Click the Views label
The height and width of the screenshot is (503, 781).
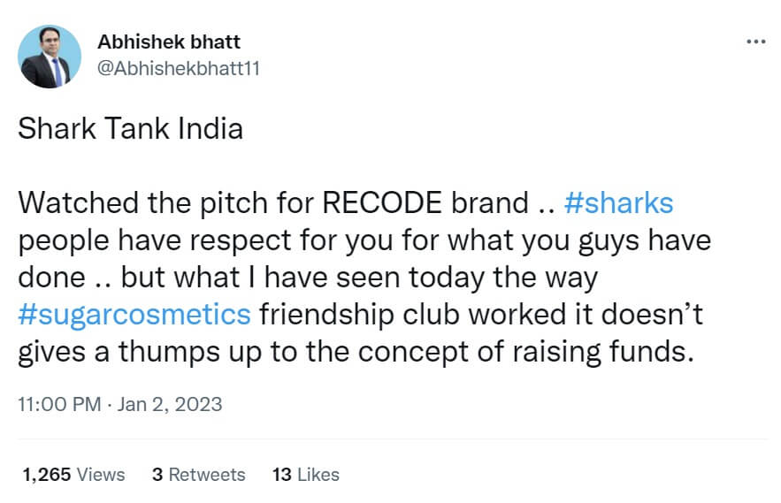(x=101, y=474)
